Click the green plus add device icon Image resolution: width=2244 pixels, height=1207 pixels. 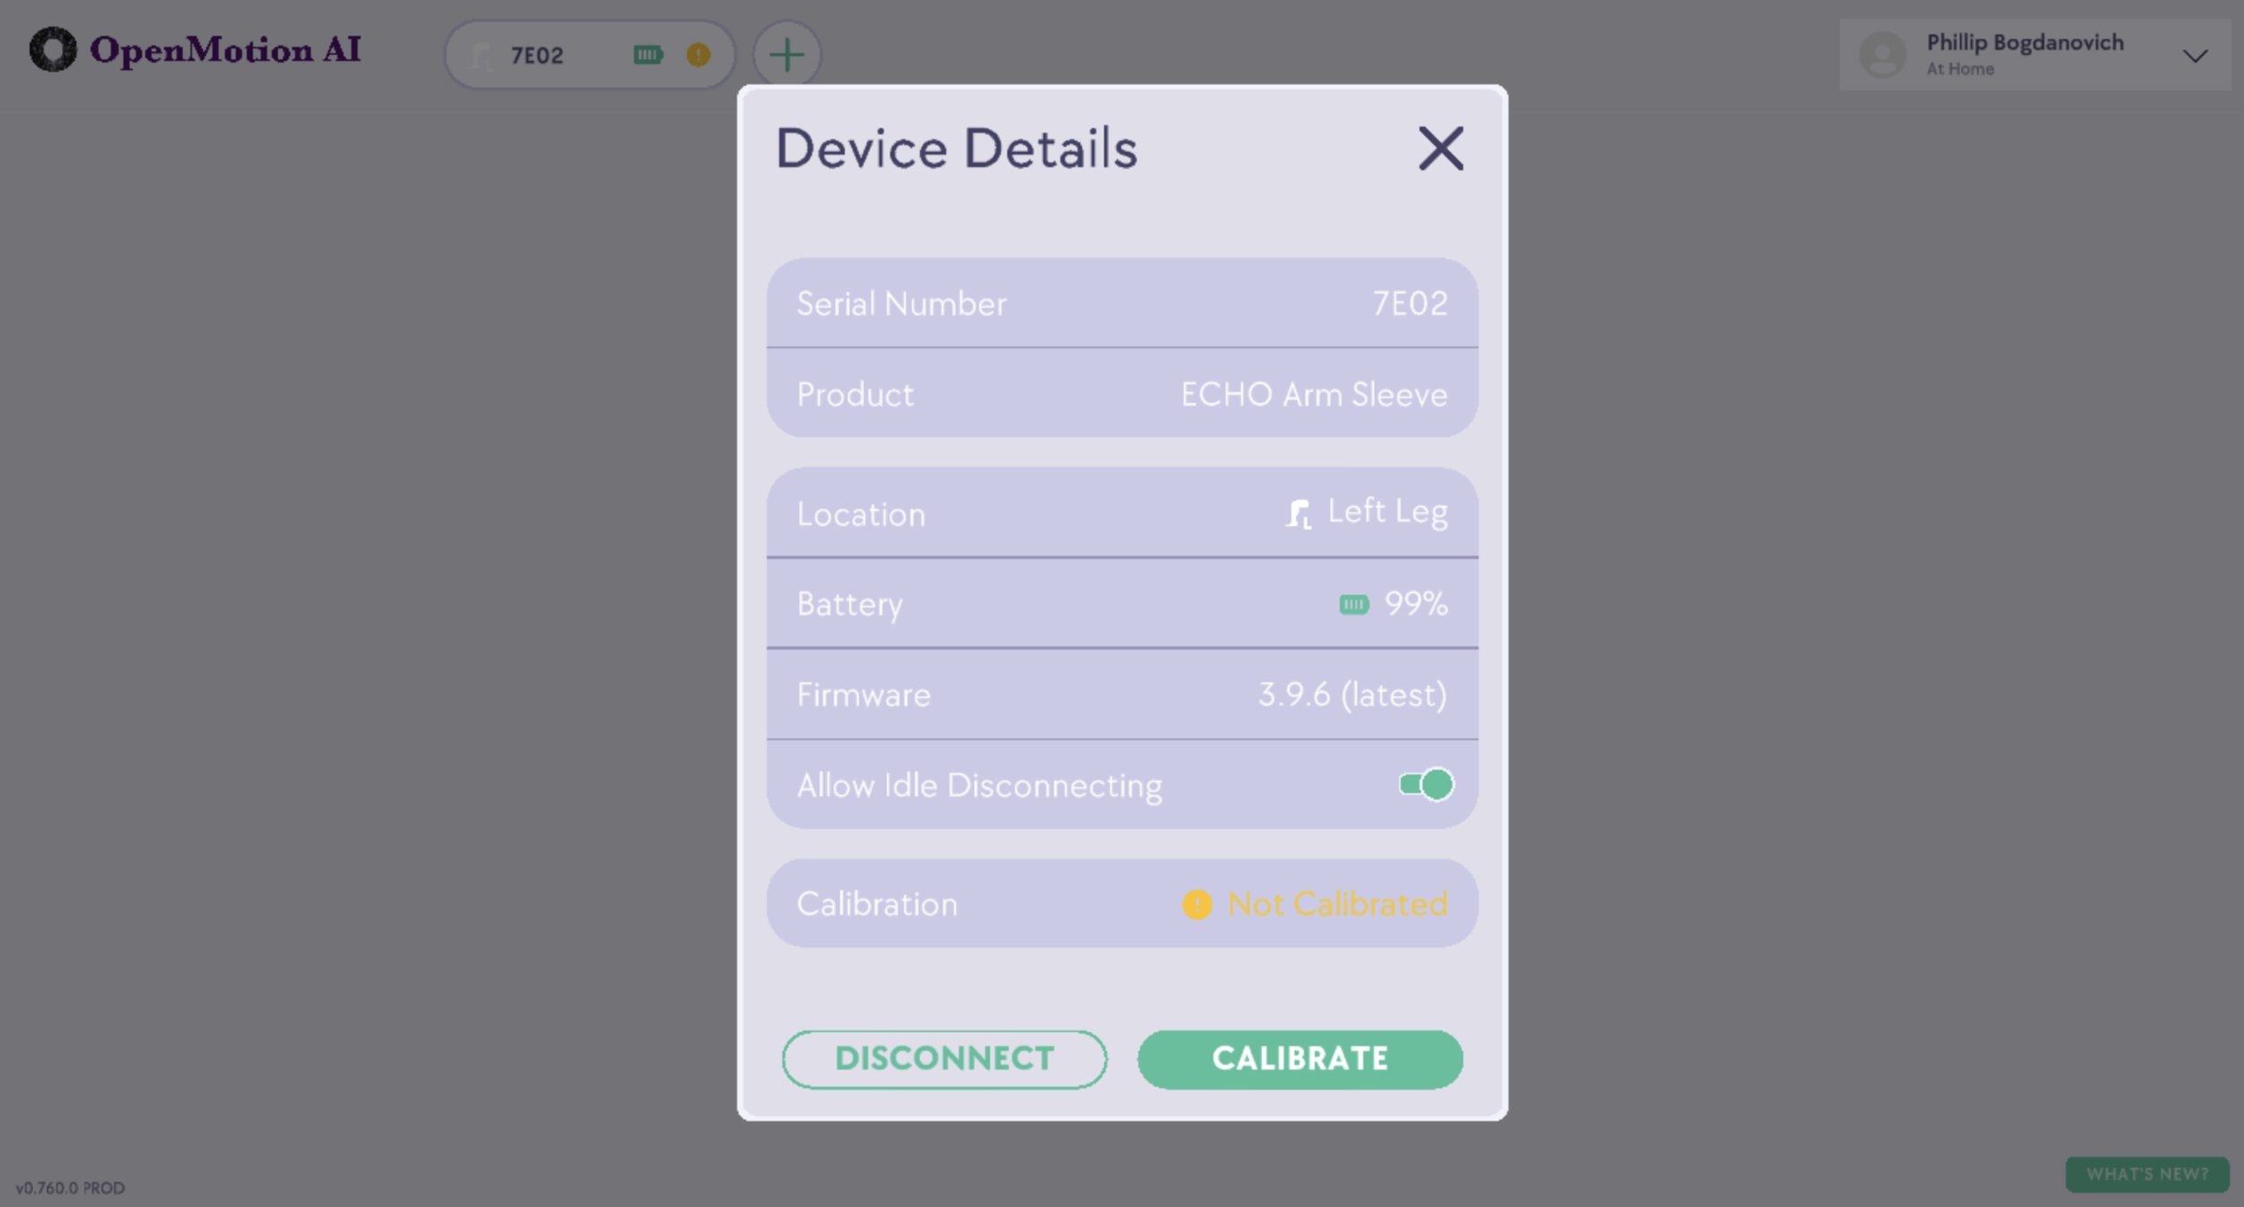(786, 55)
